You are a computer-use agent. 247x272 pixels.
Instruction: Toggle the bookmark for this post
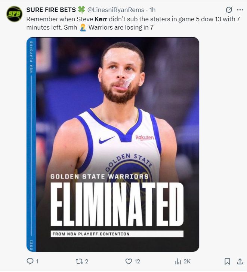(227, 261)
